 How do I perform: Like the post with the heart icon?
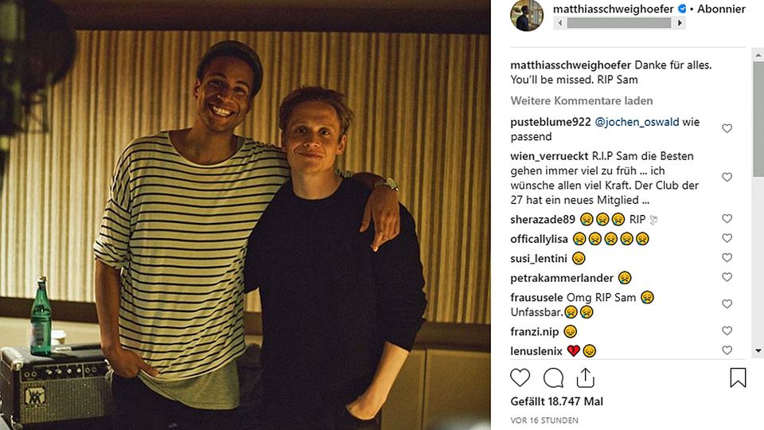[x=520, y=377]
